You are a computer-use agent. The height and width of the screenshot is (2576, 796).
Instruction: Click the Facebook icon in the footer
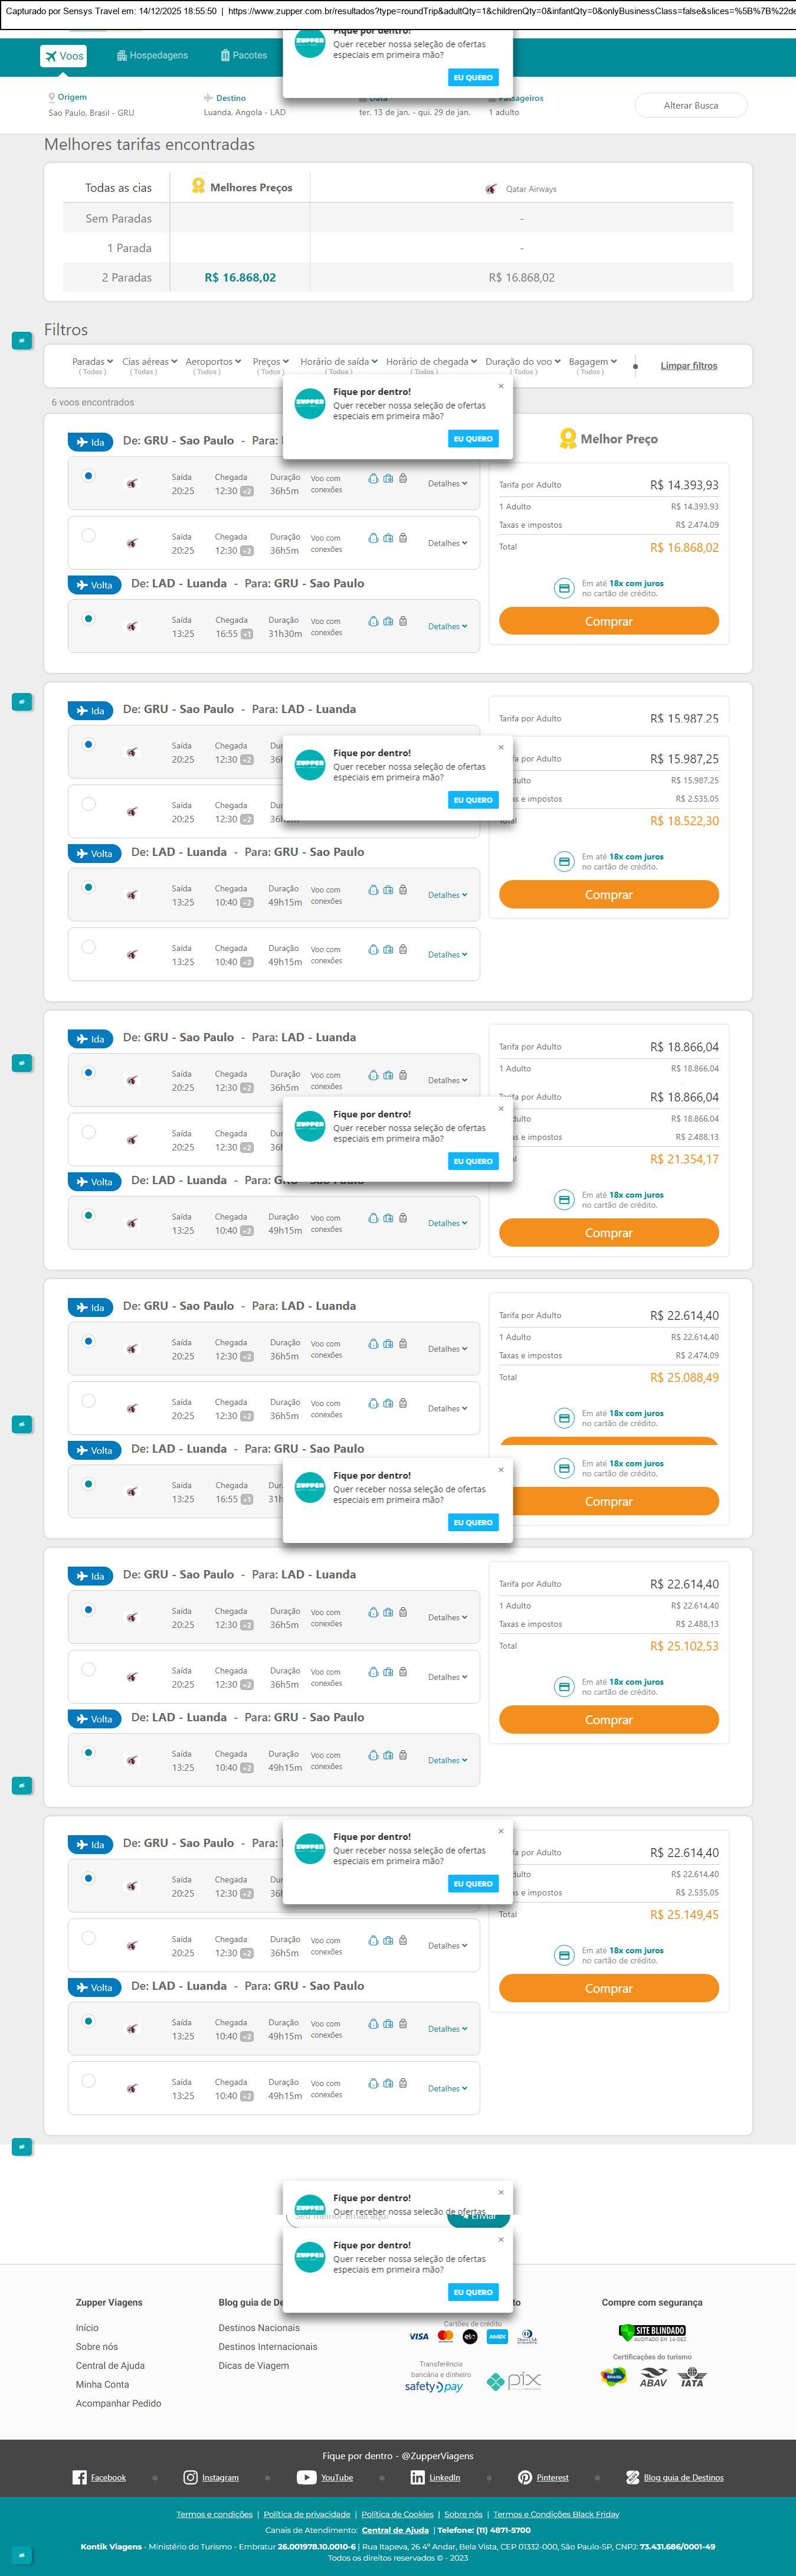point(80,2477)
